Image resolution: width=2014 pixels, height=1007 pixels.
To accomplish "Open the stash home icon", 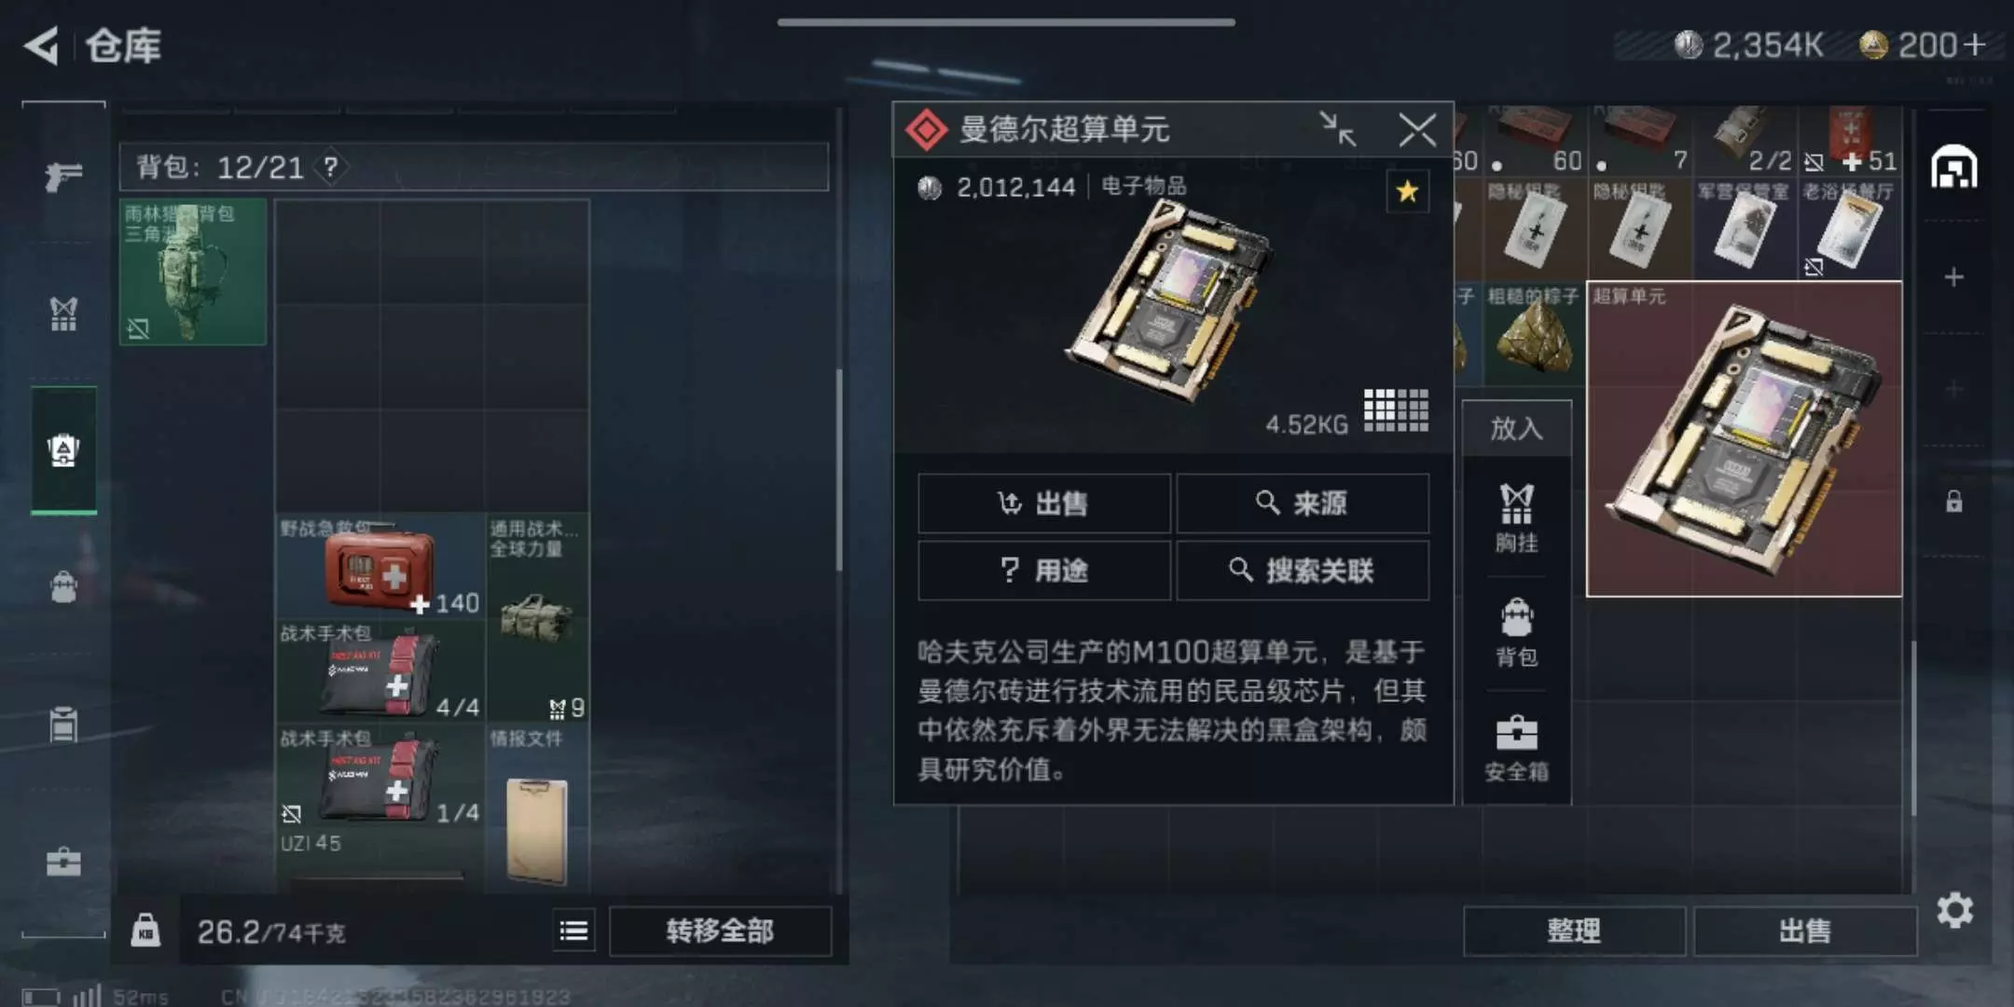I will point(1954,168).
